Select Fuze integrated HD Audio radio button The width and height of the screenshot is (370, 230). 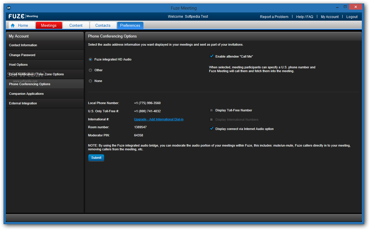(x=90, y=59)
